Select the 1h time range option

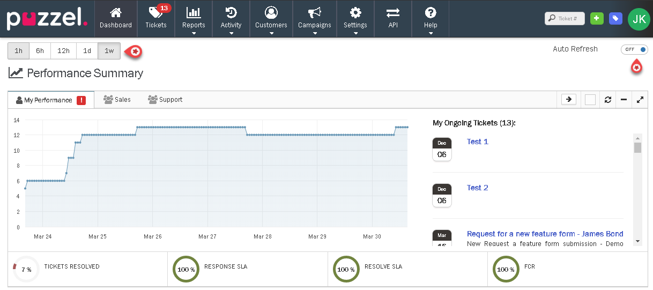pyautogui.click(x=19, y=51)
